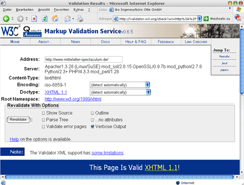Screen dimensions: 244x185
Task: Click the yellow XHTML 1.1 link in banner
Action: [x=161, y=167]
